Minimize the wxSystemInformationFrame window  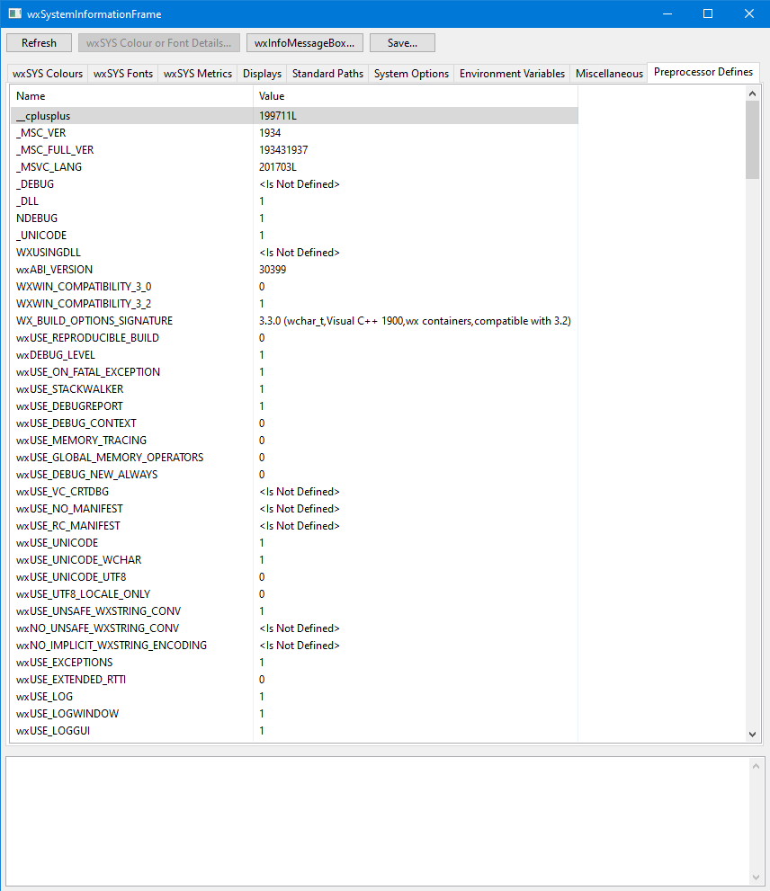[667, 13]
